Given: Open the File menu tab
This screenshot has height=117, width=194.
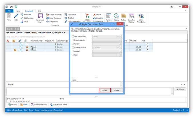Looking at the screenshot, I should click(9, 11).
